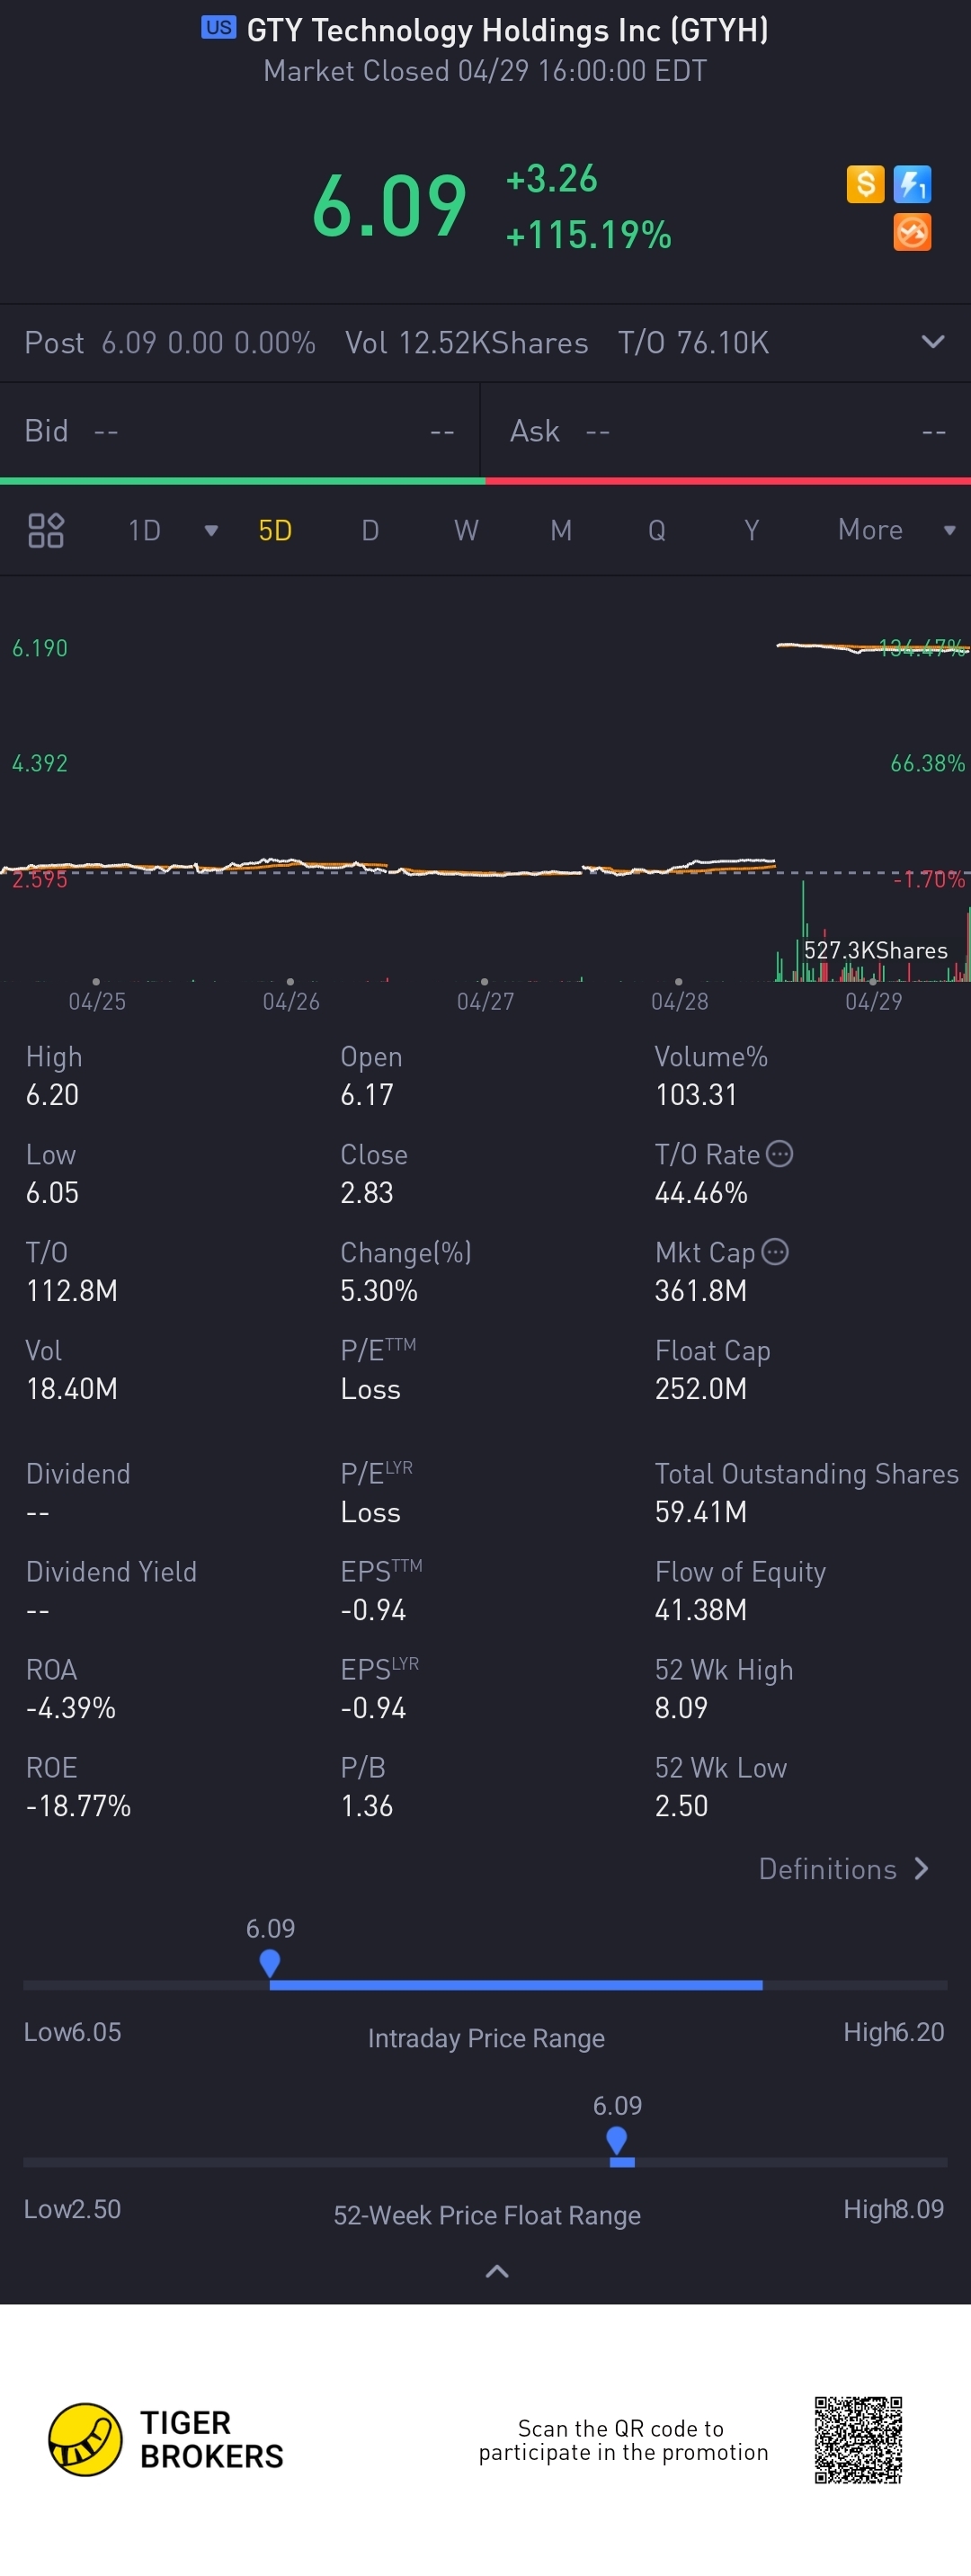The width and height of the screenshot is (971, 2576).
Task: Tap the ROA value -4.39%
Action: pos(71,1708)
